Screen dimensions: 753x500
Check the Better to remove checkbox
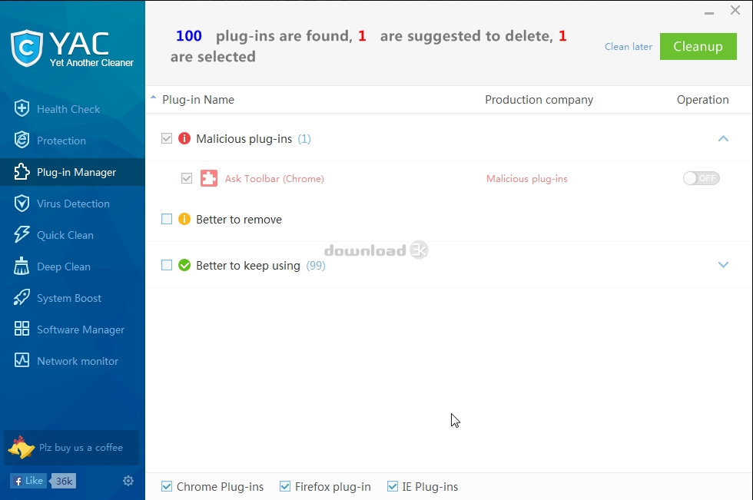167,220
